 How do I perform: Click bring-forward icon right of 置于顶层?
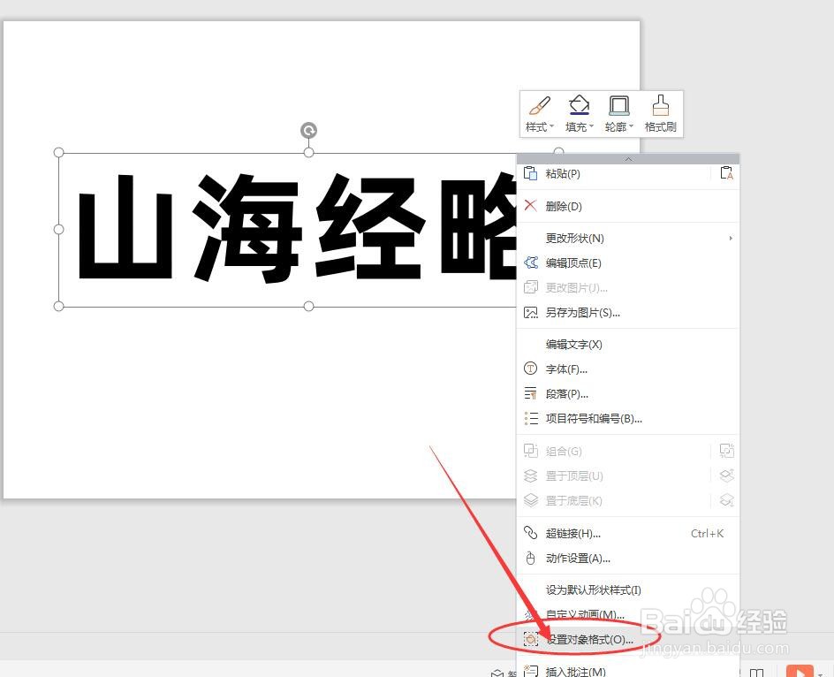click(726, 475)
